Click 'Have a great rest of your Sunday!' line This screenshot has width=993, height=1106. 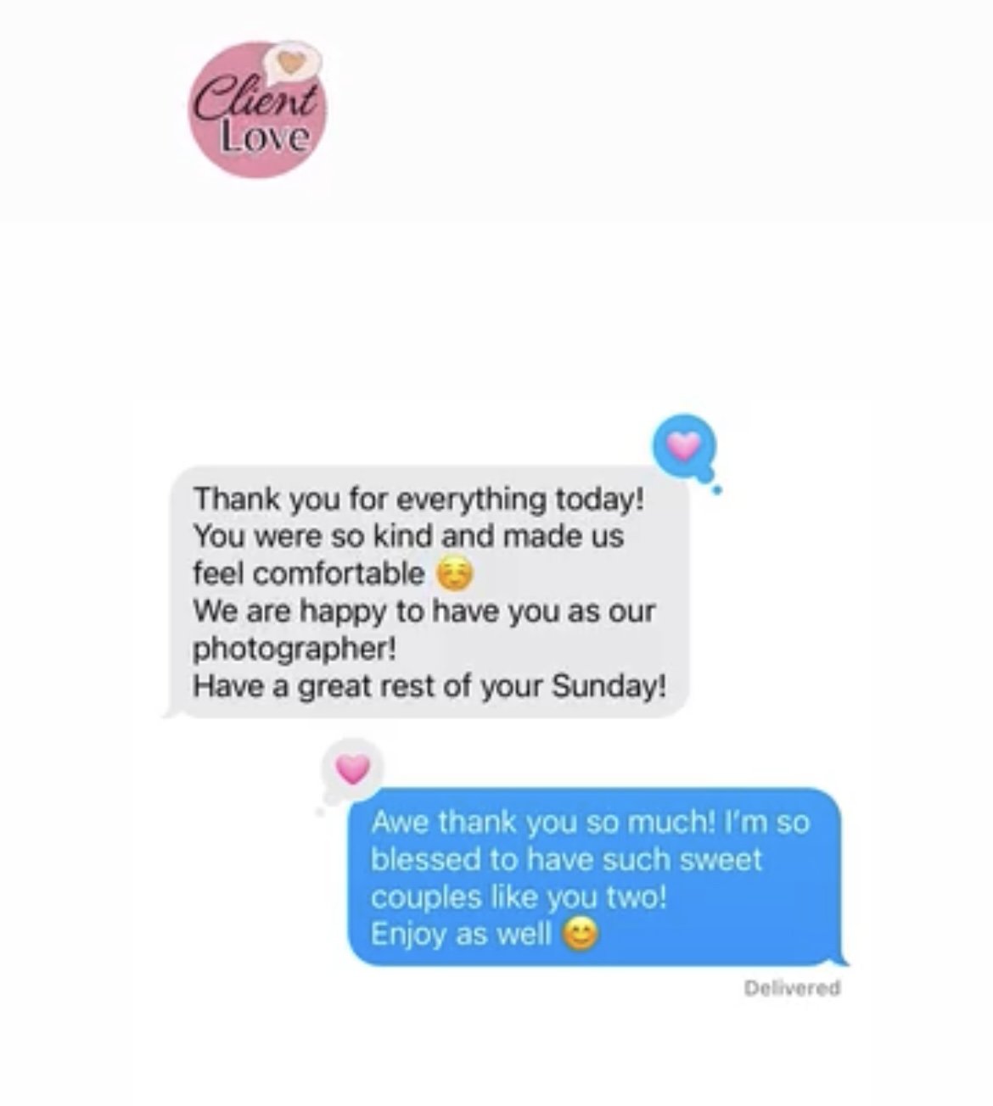point(429,685)
